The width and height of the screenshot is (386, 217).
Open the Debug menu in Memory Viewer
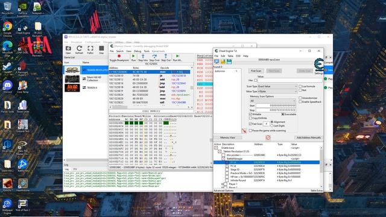tap(138, 51)
